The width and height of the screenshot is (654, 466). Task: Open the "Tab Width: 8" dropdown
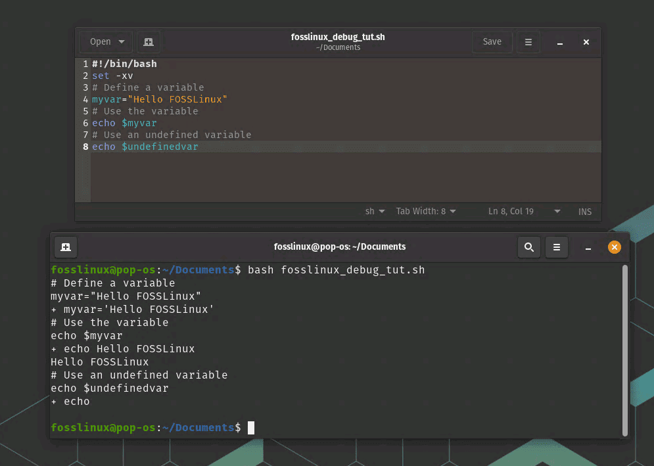[x=425, y=211]
